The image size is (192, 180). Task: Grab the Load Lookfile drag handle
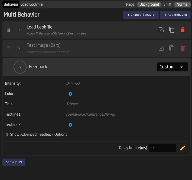click(x=8, y=30)
